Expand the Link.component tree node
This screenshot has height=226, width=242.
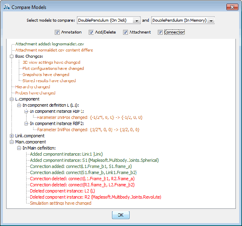[11, 136]
